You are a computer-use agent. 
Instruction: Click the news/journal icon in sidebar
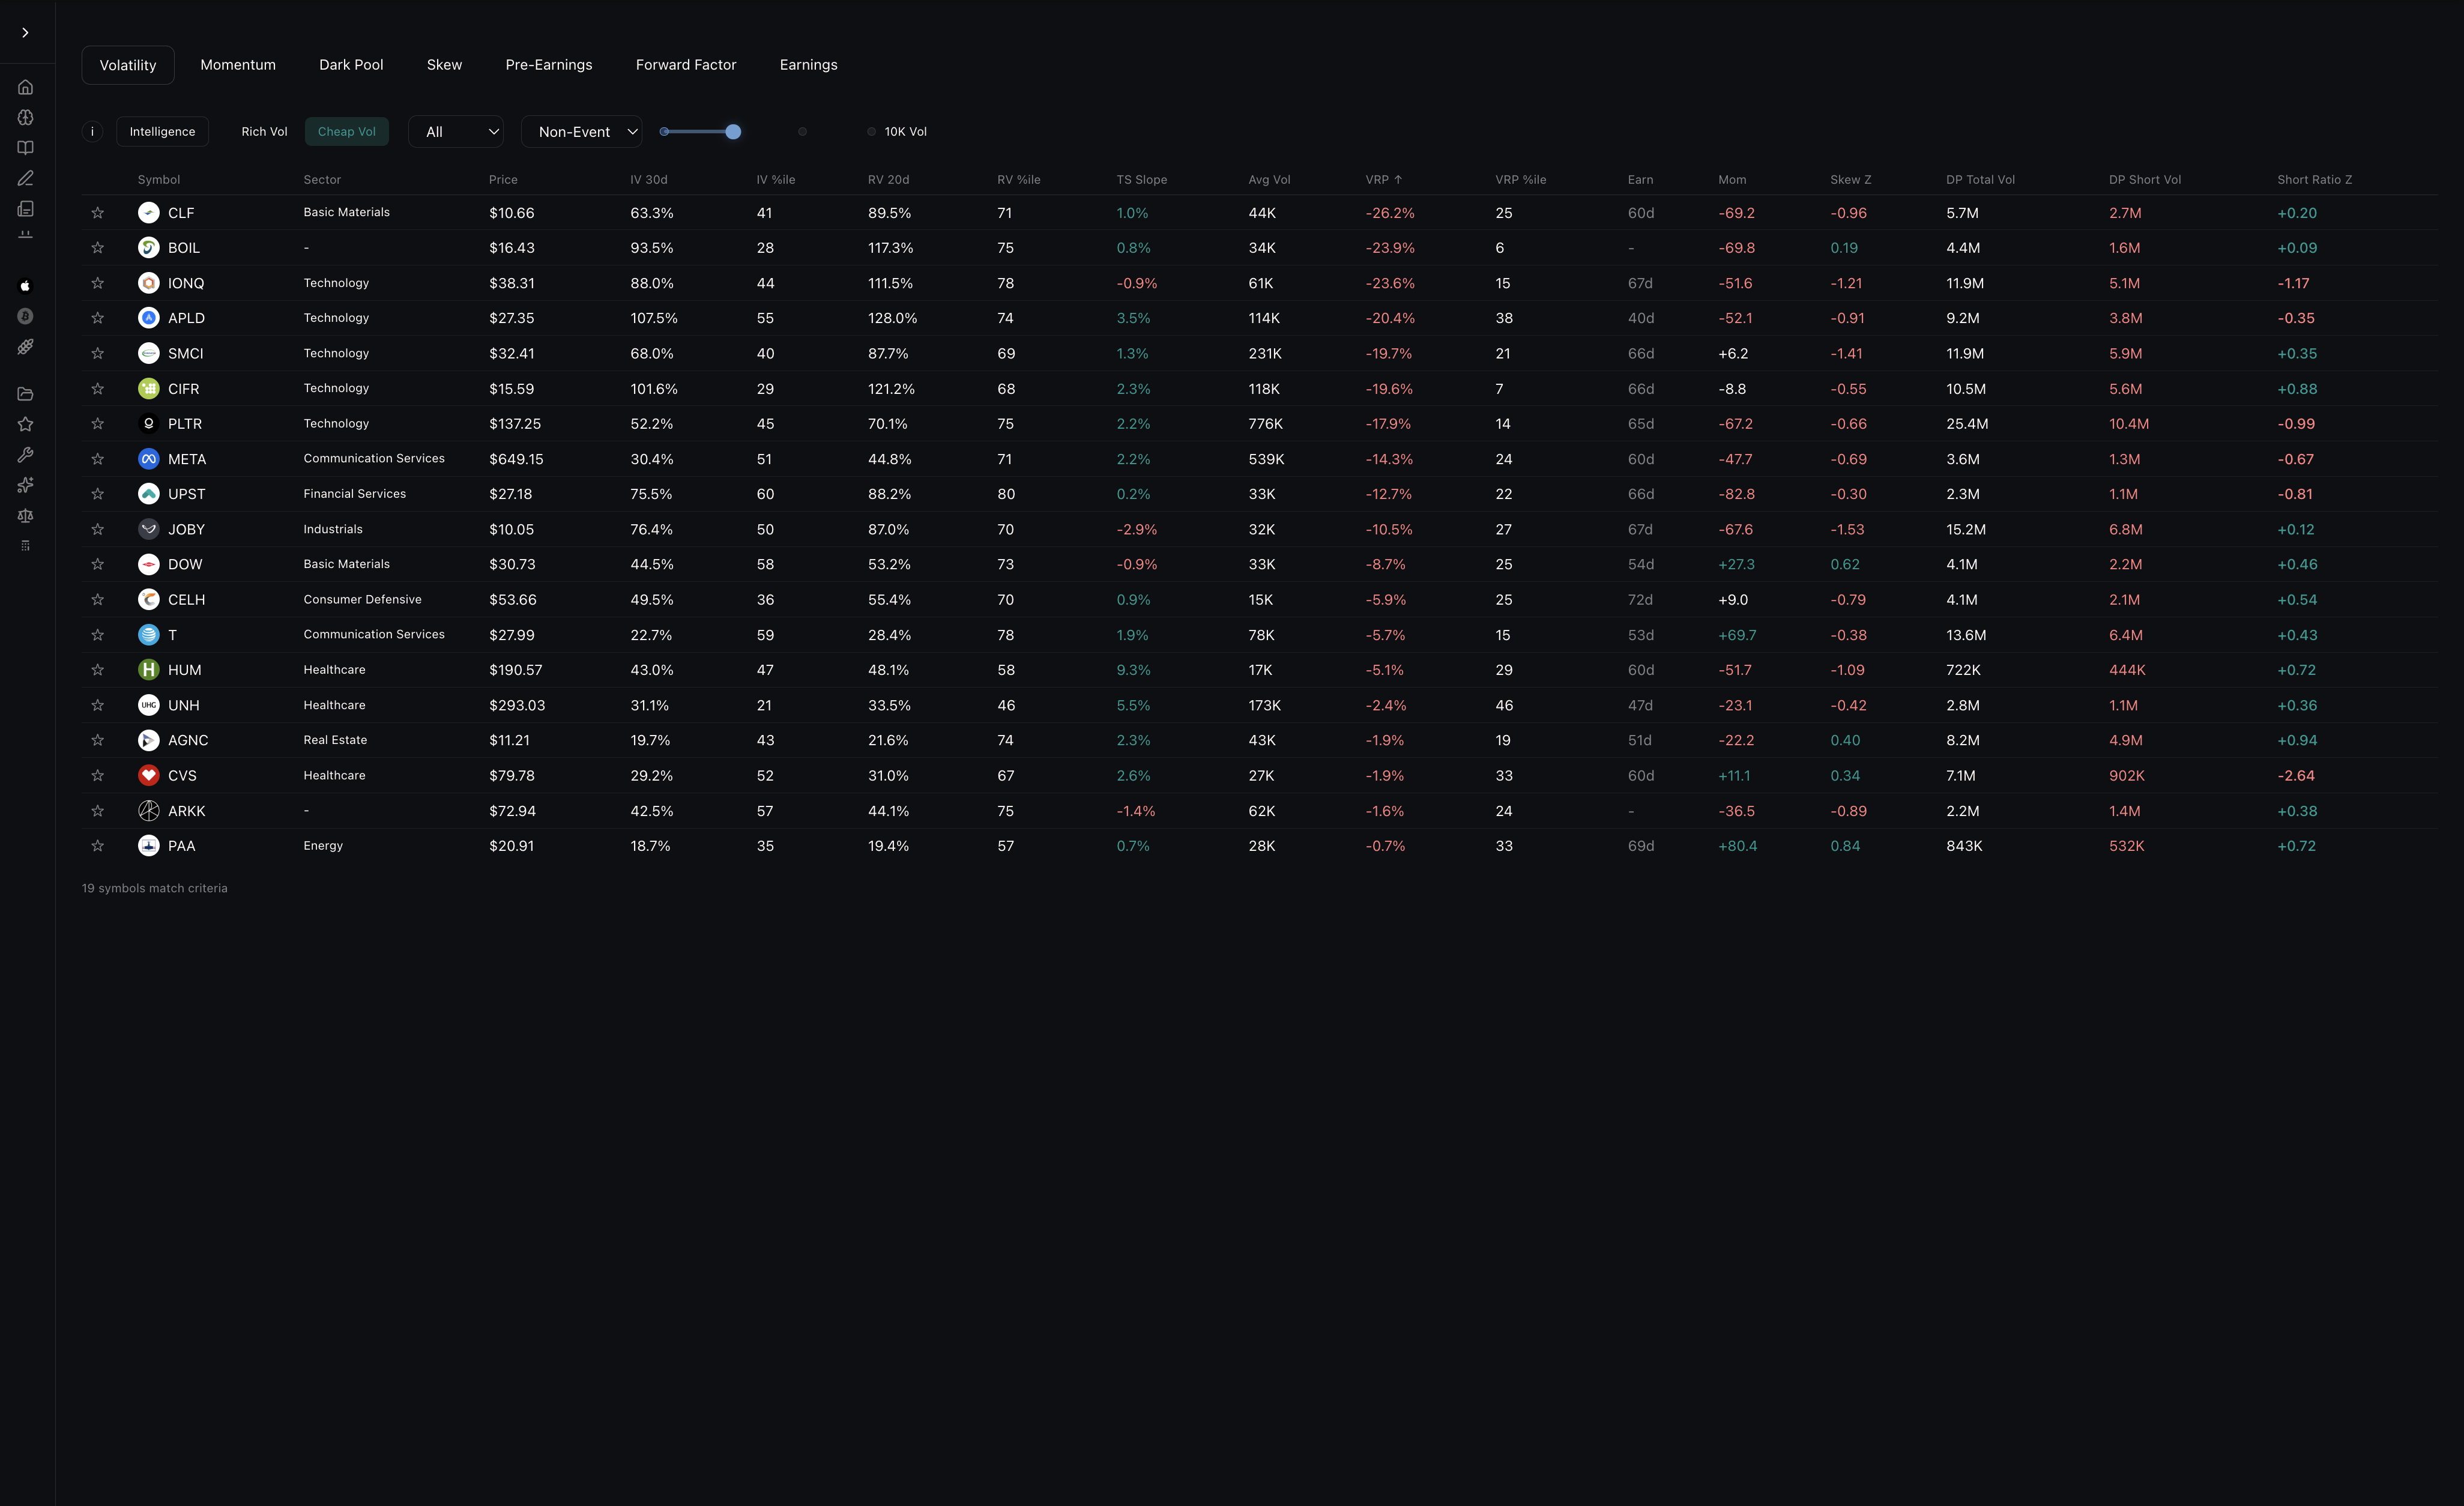pos(25,209)
